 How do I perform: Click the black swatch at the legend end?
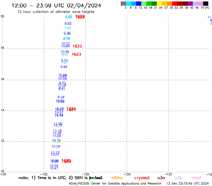click(206, 3)
